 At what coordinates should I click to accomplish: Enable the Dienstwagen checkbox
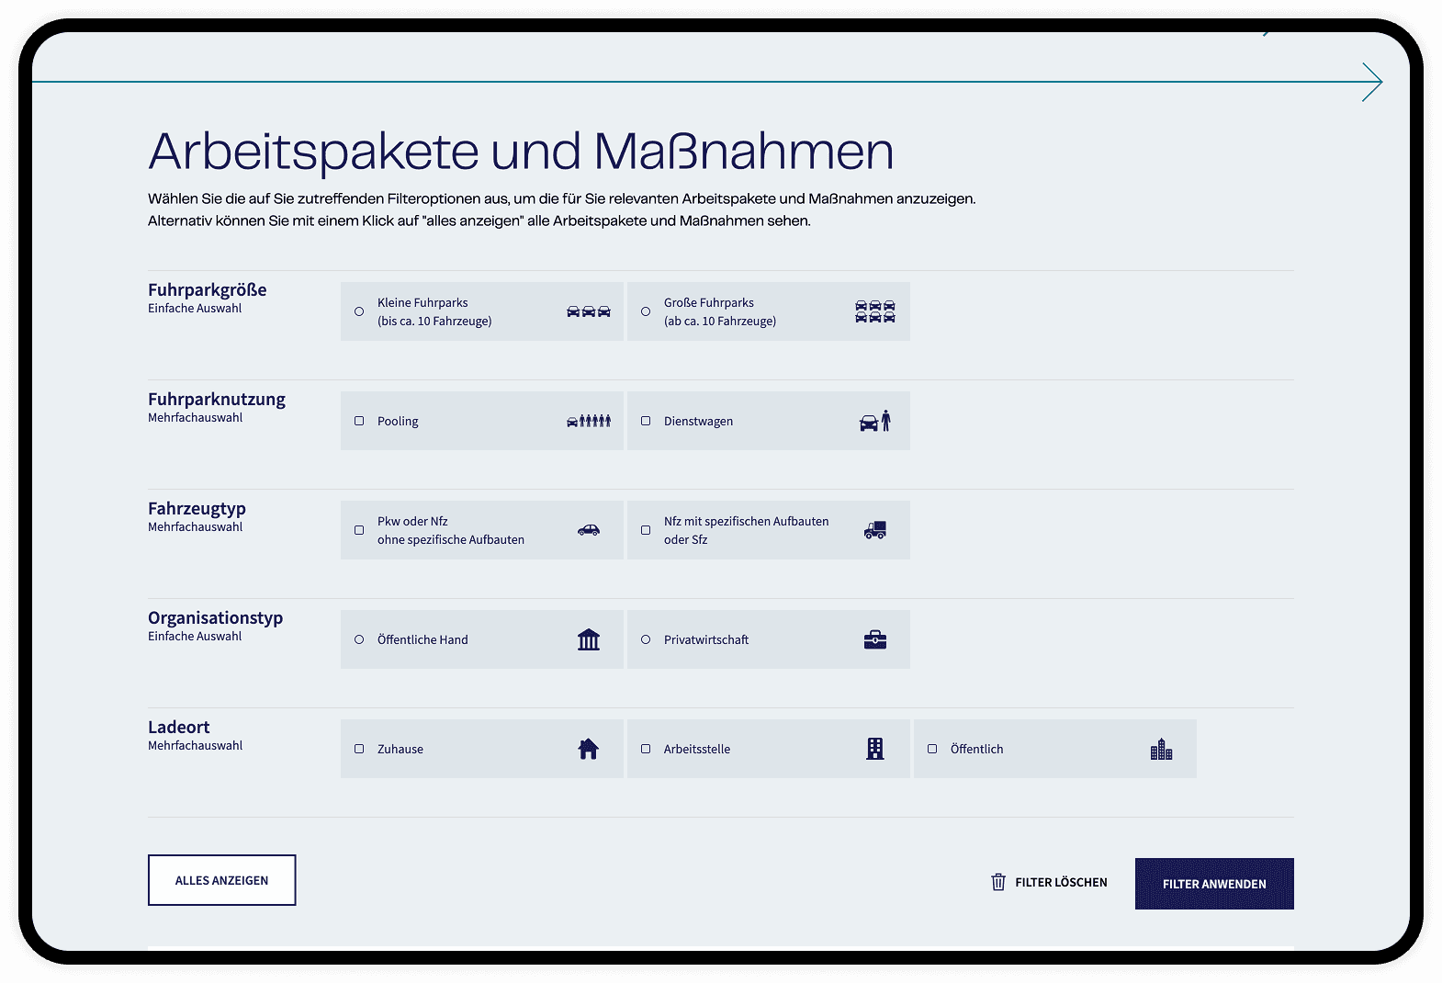[646, 421]
